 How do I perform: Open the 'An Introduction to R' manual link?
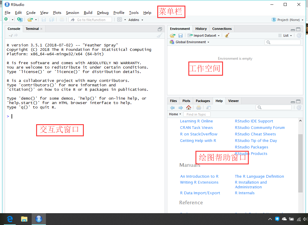click(199, 176)
